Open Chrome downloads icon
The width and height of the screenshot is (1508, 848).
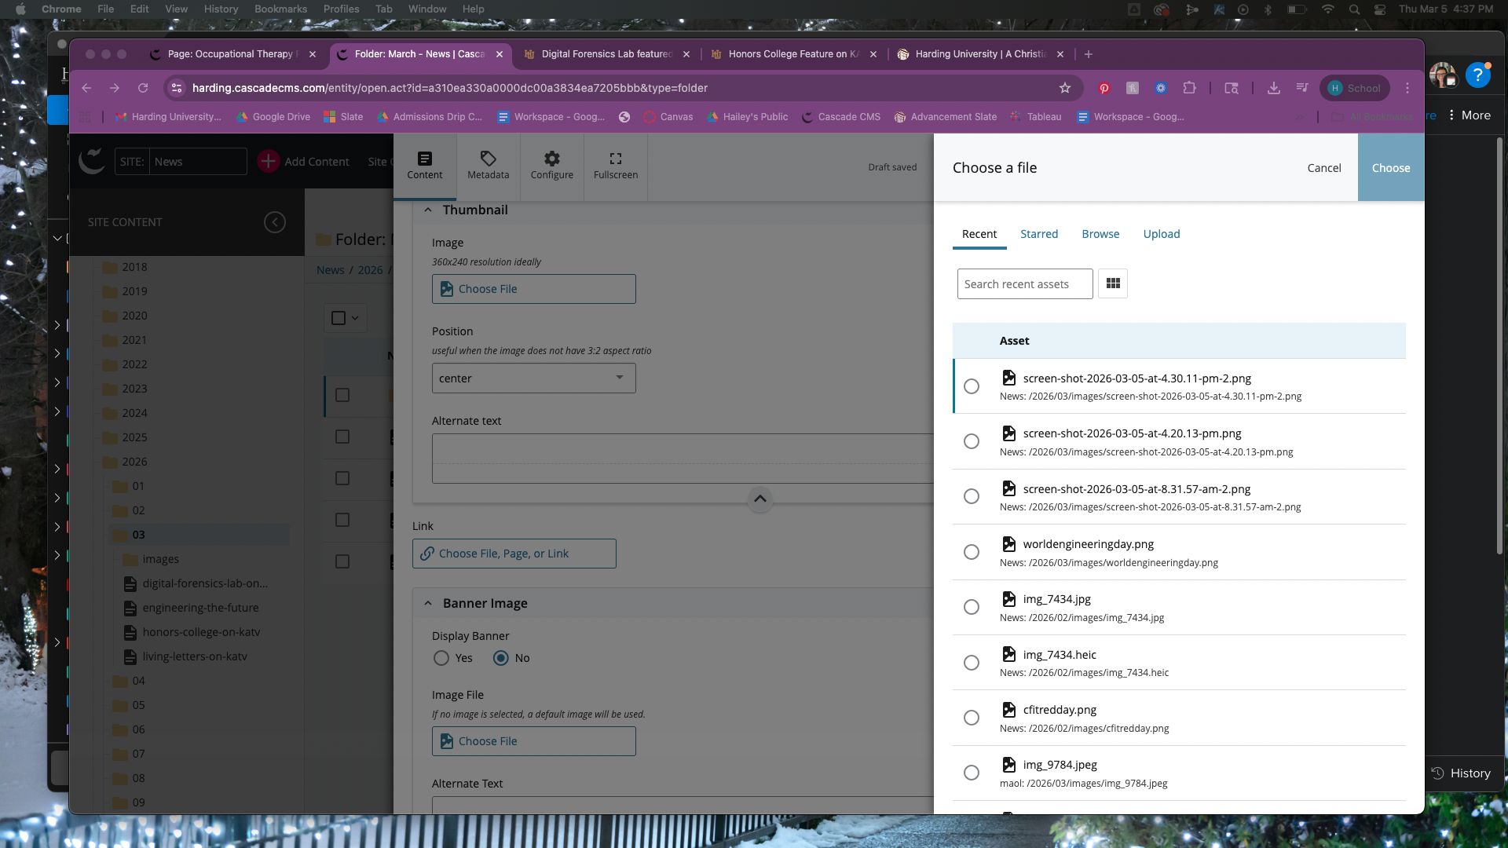point(1273,88)
